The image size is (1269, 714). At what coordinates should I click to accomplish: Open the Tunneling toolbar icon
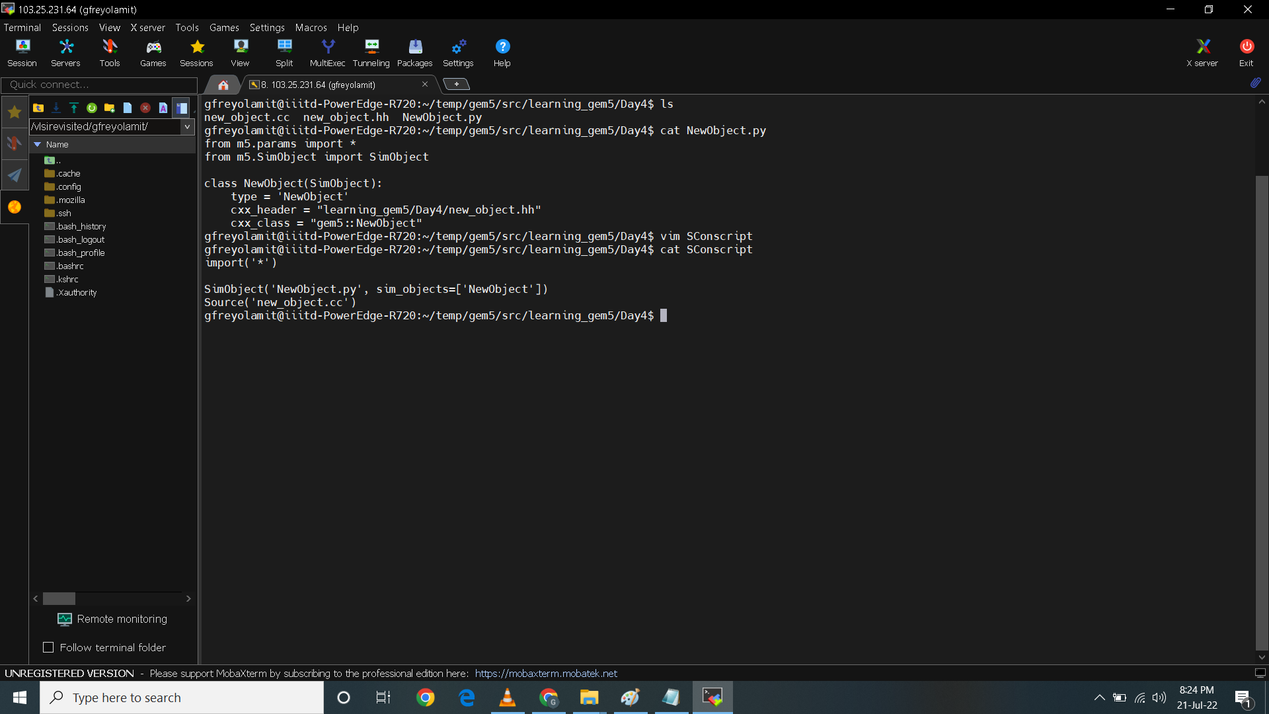[371, 53]
